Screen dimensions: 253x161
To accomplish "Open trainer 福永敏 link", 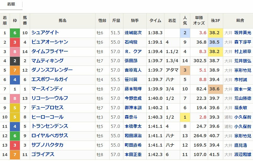I will 240,108.
